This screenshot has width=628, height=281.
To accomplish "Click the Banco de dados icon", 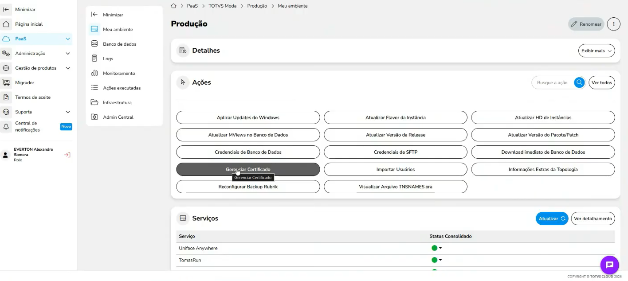I will click(94, 44).
